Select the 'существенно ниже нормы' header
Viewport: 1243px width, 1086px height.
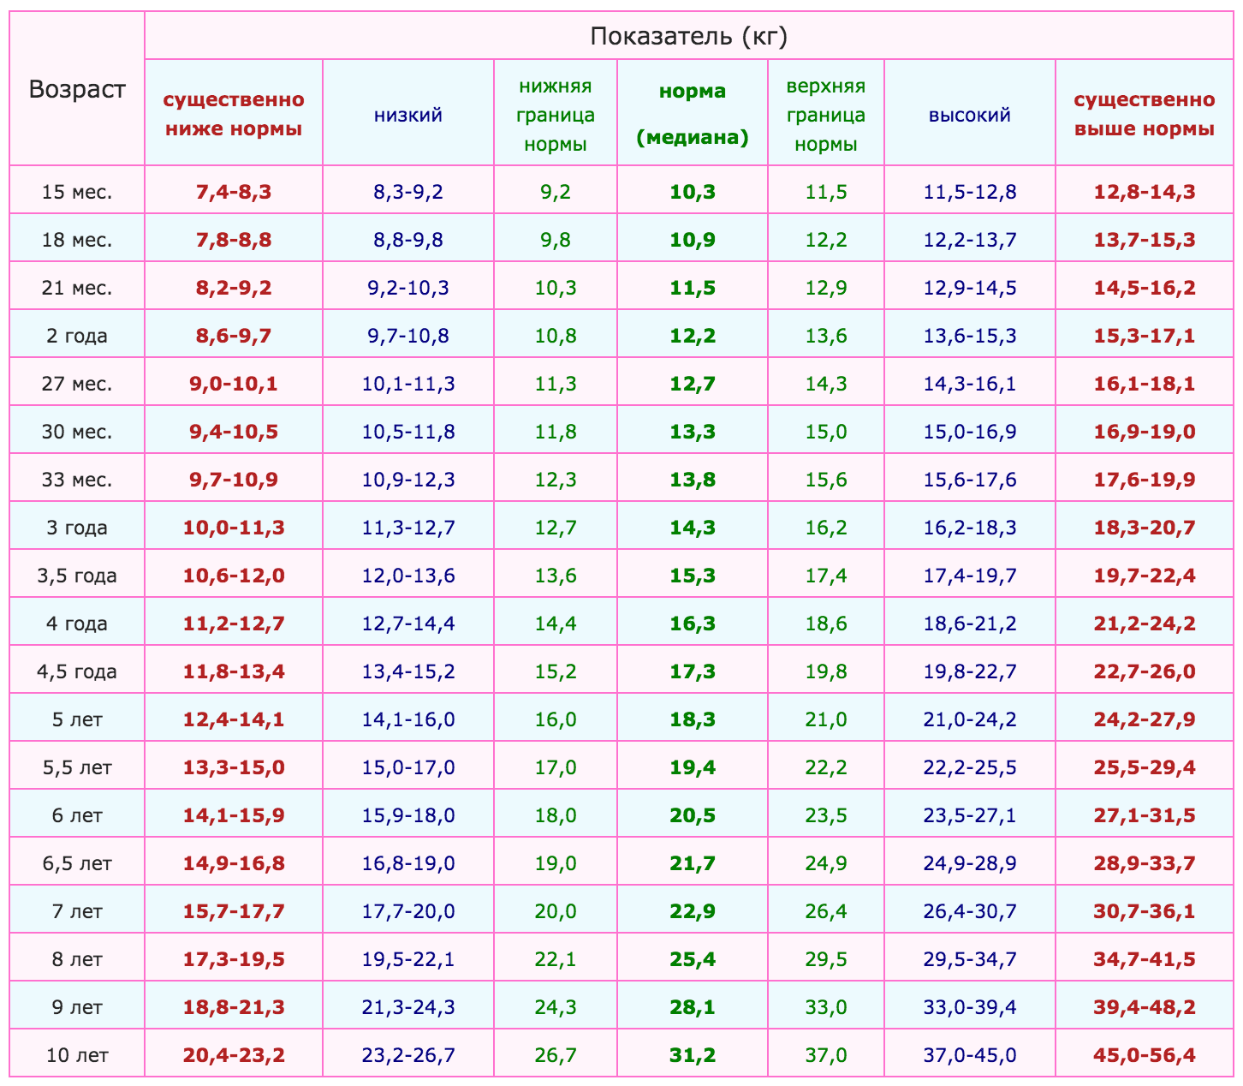click(234, 114)
